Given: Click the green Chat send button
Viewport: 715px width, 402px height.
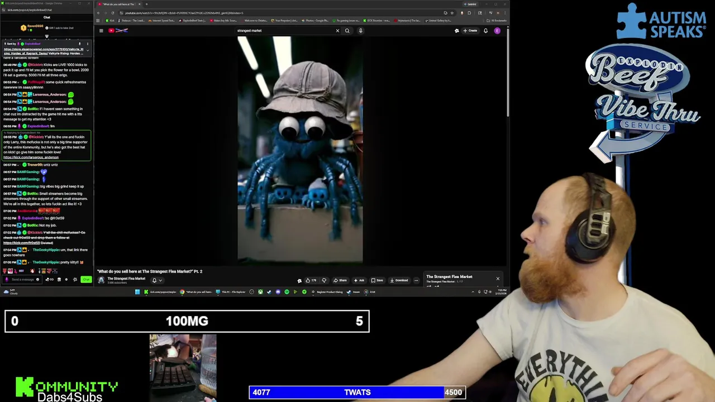Looking at the screenshot, I should coord(85,279).
